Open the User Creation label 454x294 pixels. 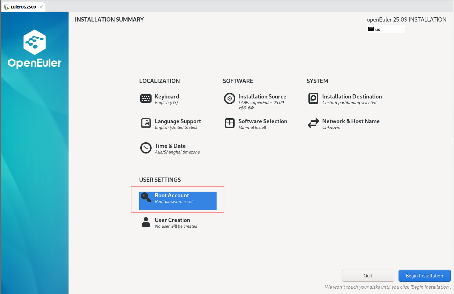172,220
